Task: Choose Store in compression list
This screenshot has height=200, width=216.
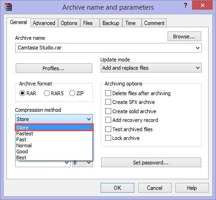Action: (x=54, y=127)
